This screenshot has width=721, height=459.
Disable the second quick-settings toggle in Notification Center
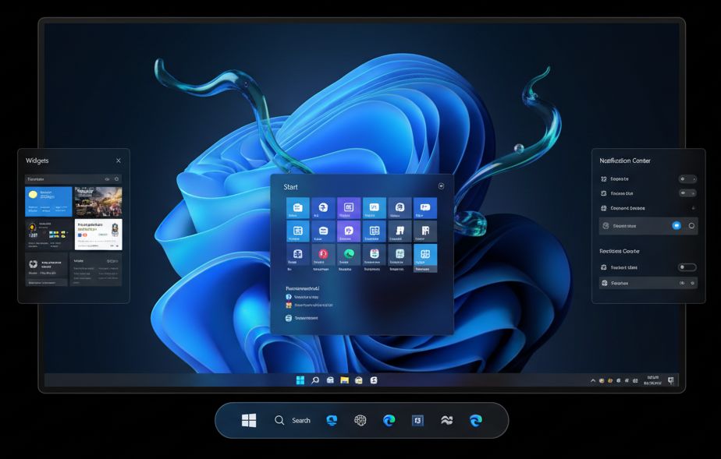pos(688,192)
